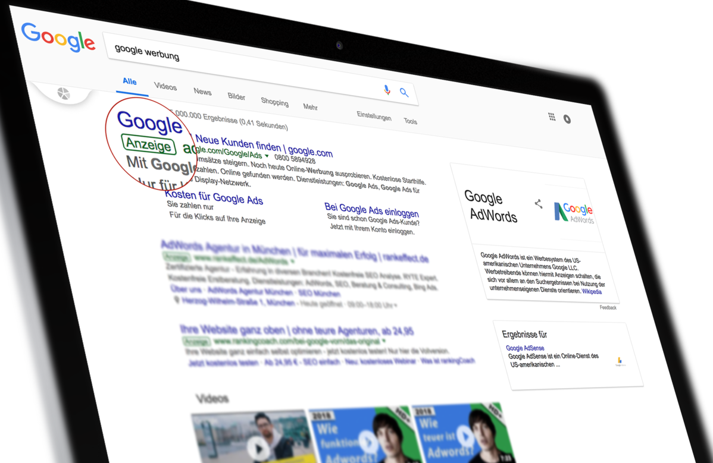
Task: Open Einstellungen search settings
Action: coord(374,116)
